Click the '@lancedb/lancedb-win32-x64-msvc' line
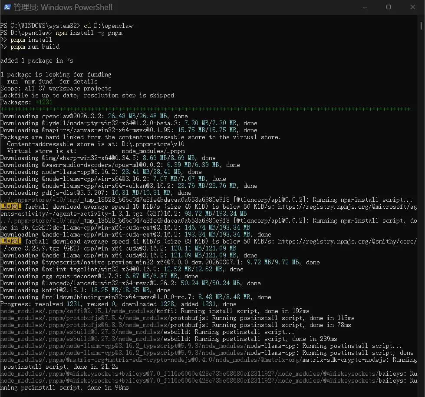The width and height of the screenshot is (425, 397). 130,283
